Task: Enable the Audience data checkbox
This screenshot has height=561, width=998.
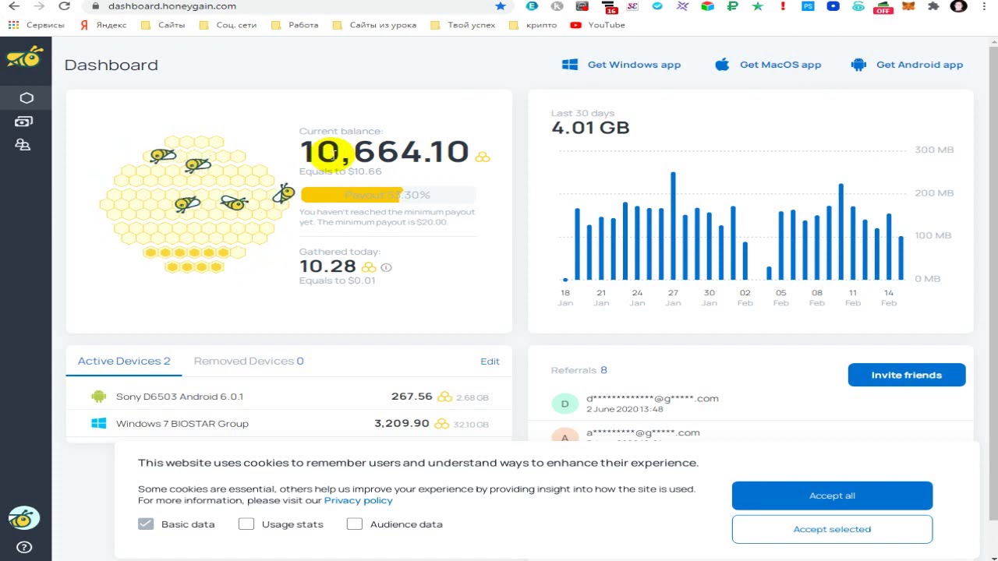Action: click(355, 524)
